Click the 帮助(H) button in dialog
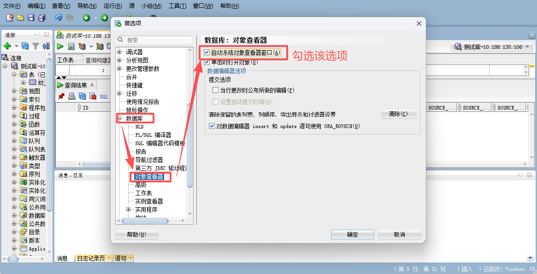This screenshot has width=537, height=274. tap(136, 235)
